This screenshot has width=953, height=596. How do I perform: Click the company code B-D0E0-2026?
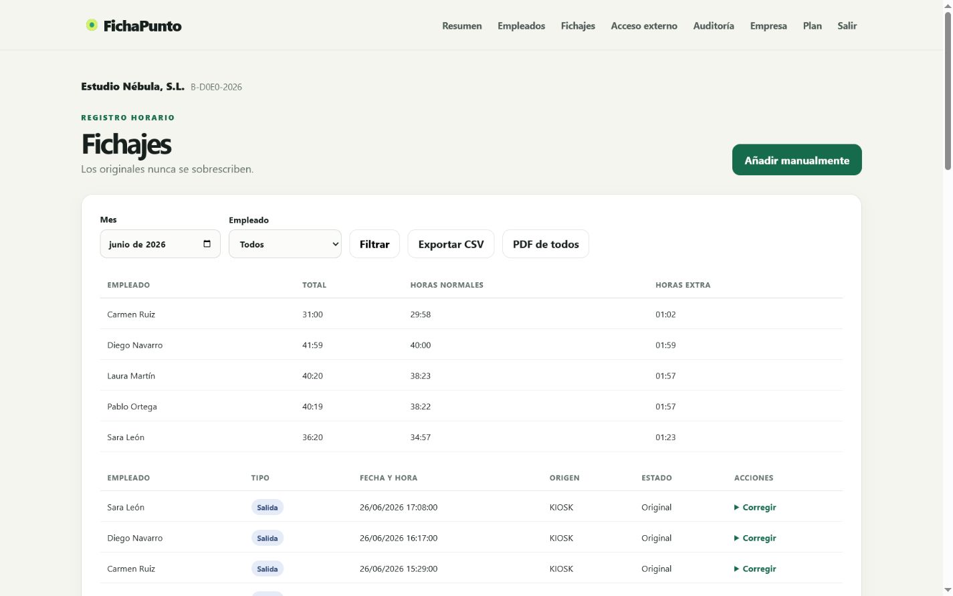[x=216, y=87]
